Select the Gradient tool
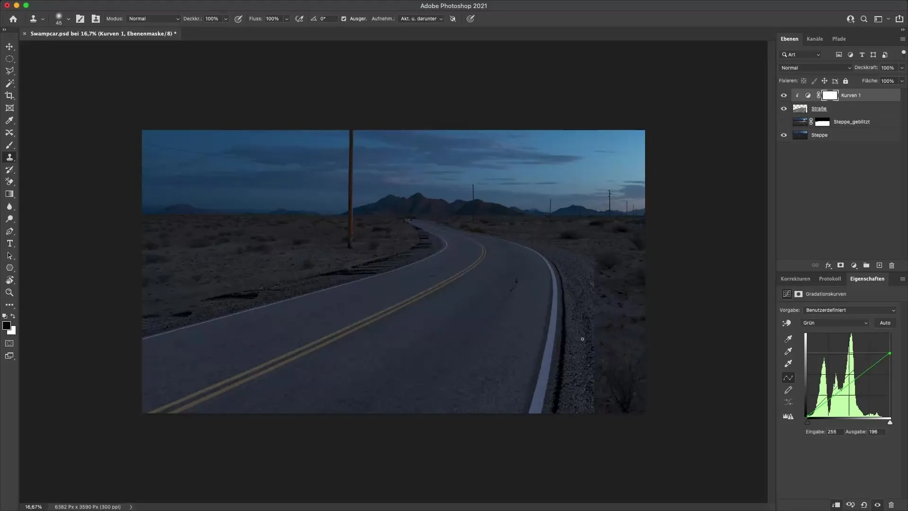This screenshot has height=511, width=908. (9, 194)
